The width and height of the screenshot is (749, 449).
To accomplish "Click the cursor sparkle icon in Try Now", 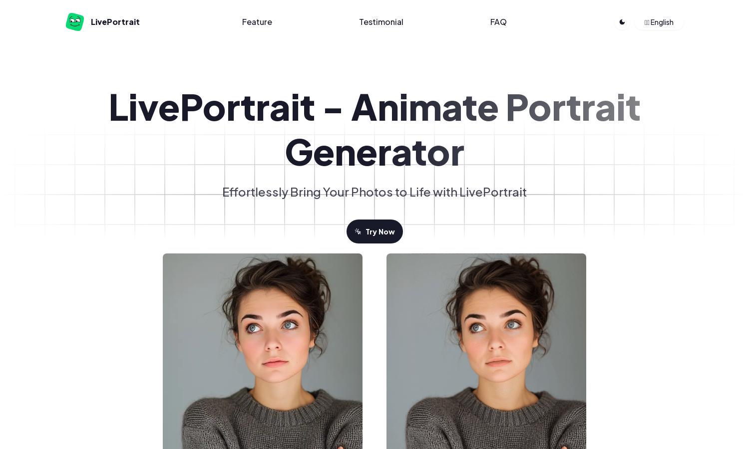I will [358, 231].
